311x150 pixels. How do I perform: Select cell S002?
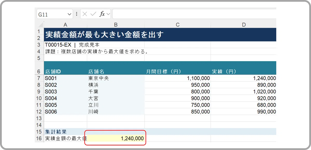click(65, 85)
